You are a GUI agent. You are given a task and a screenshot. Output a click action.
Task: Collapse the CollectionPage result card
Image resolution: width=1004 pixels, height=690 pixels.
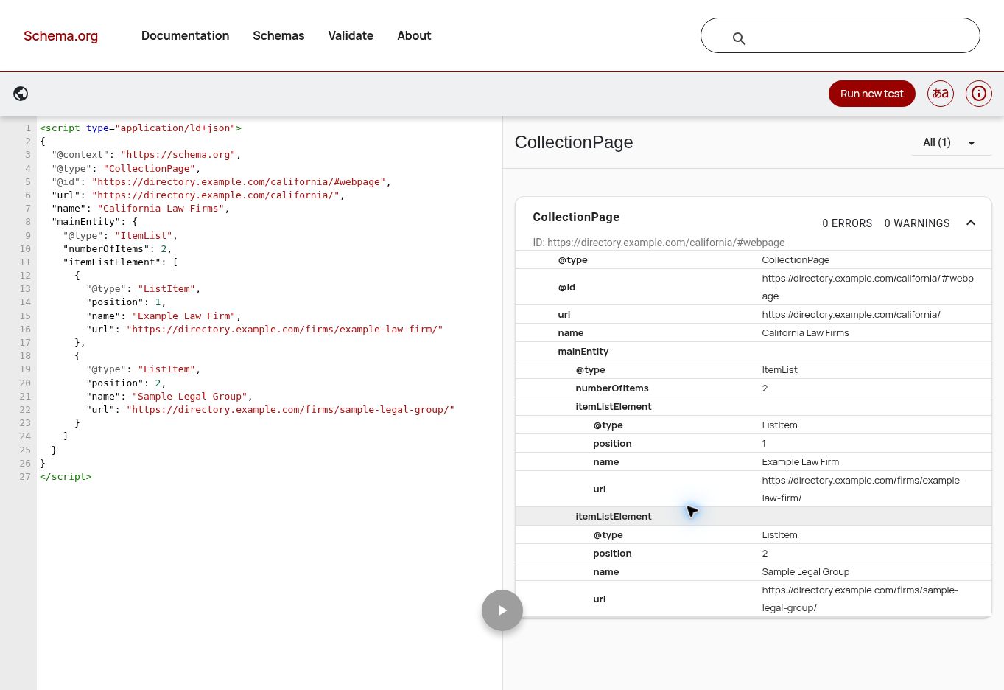point(971,223)
